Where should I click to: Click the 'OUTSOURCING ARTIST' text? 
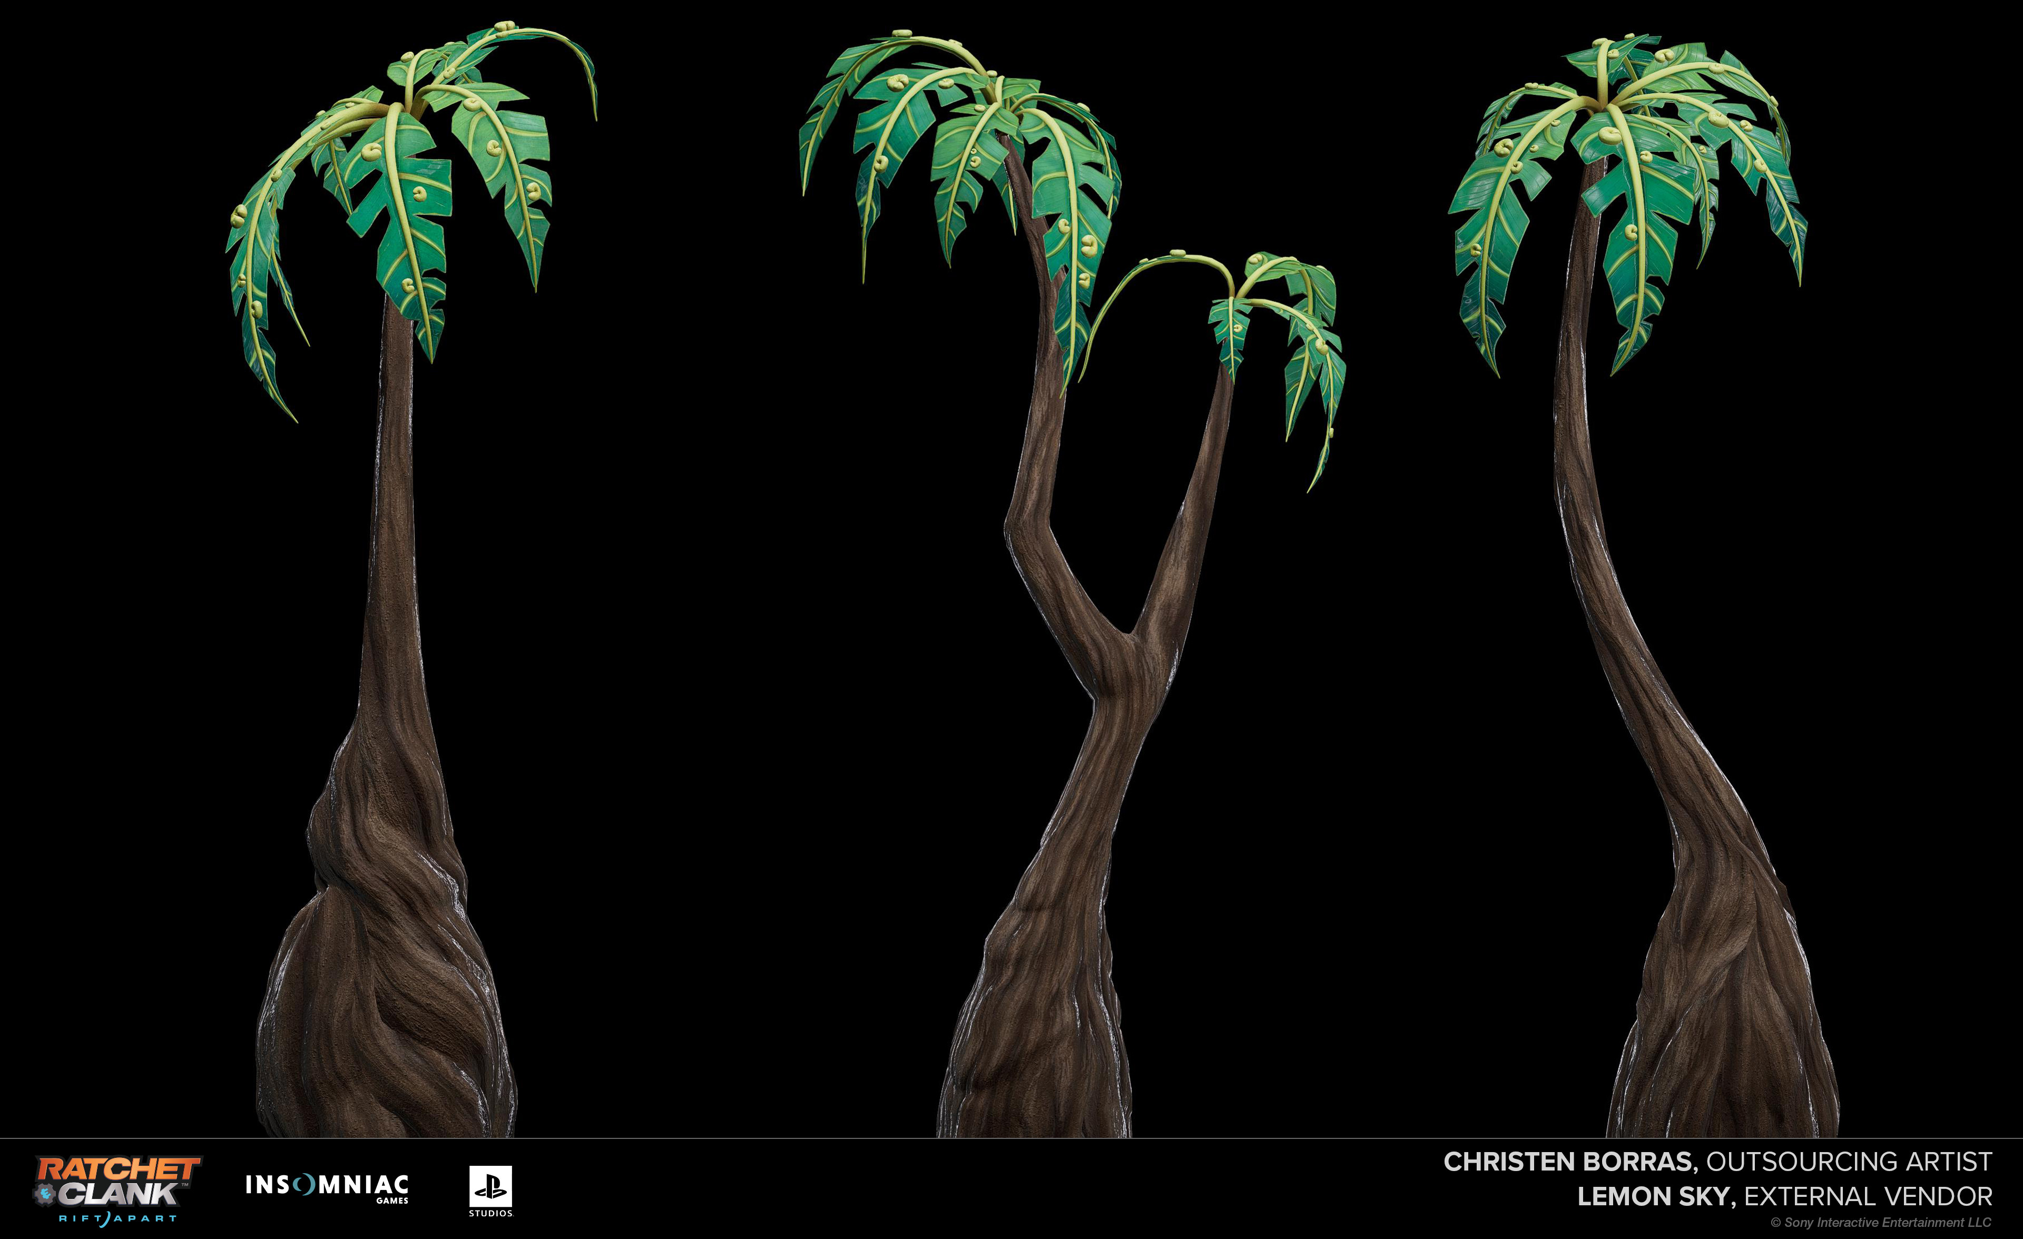tap(1849, 1162)
